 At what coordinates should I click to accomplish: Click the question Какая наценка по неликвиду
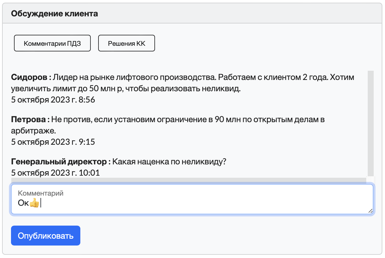(170, 162)
